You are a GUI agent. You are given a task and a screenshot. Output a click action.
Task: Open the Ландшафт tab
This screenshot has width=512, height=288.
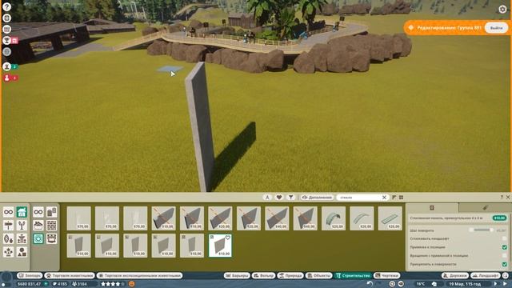pos(486,275)
